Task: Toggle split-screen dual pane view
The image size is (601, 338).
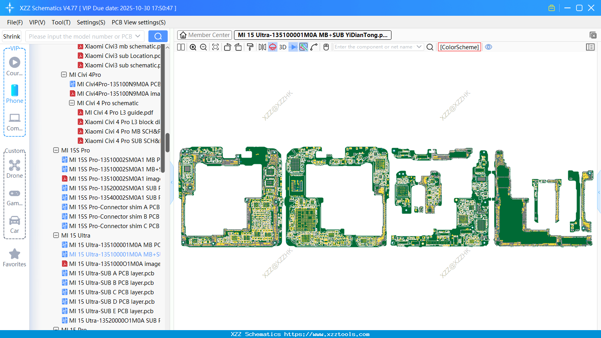Action: point(180,47)
